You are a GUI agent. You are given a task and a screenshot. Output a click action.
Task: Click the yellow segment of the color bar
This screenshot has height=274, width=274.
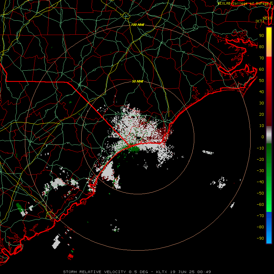click(269, 42)
